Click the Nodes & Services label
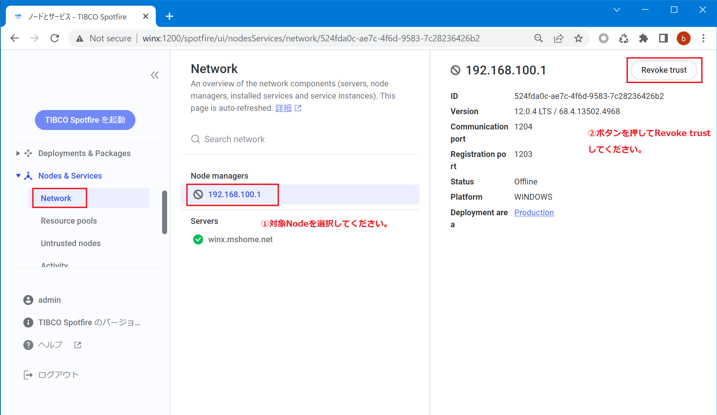 point(70,176)
